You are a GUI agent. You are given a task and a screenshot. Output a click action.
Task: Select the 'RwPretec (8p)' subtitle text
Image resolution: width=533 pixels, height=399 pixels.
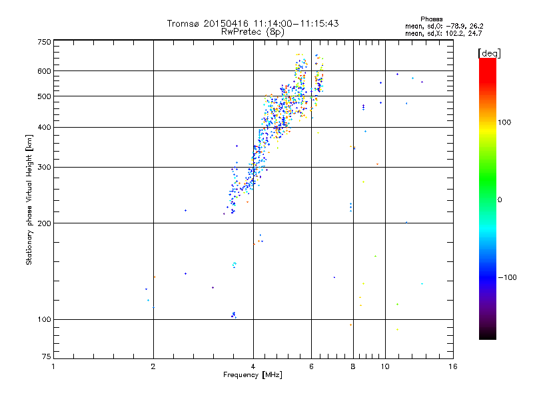click(253, 32)
